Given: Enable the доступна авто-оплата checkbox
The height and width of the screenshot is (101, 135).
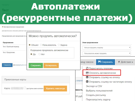Looking at the screenshot, I should (25, 88).
